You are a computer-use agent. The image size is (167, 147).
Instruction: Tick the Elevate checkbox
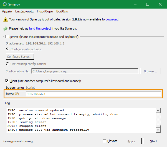pyautogui.click(x=104, y=141)
